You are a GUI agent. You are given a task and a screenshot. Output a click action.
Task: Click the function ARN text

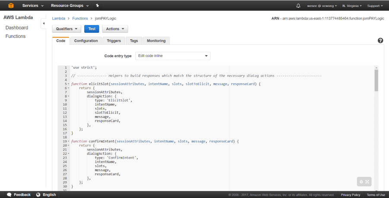tap(328, 19)
